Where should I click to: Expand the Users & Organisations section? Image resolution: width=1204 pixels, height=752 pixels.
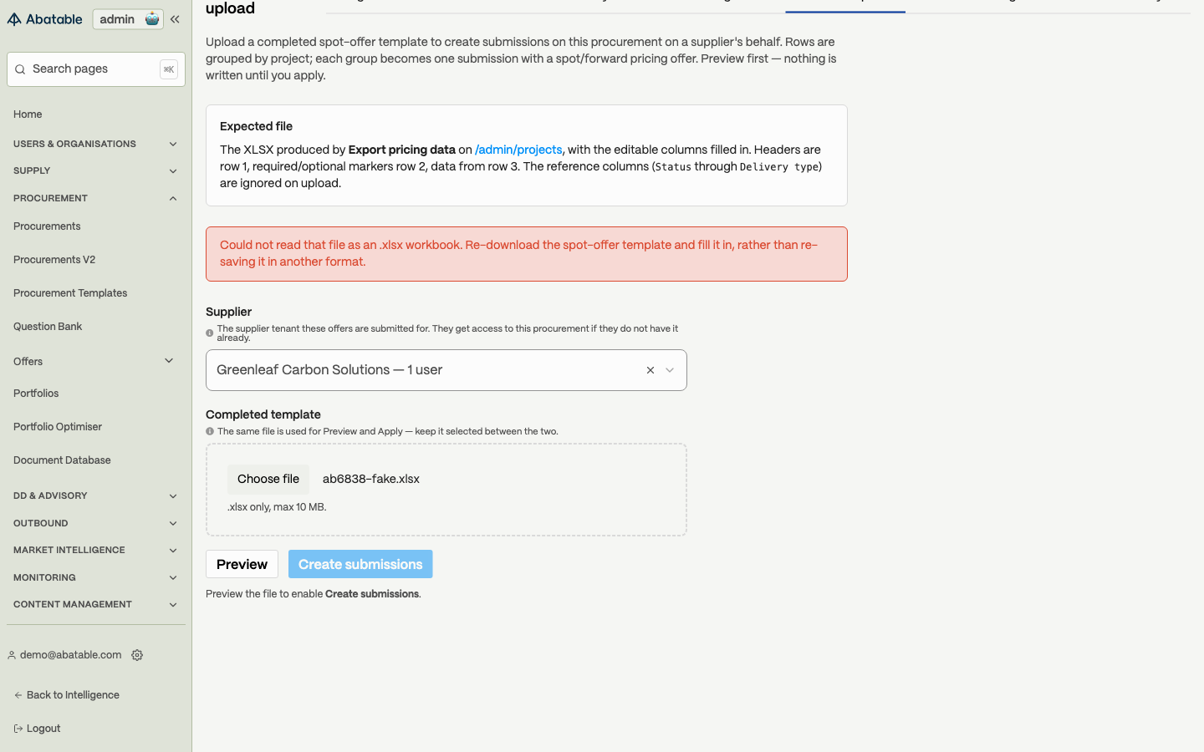[x=95, y=144]
